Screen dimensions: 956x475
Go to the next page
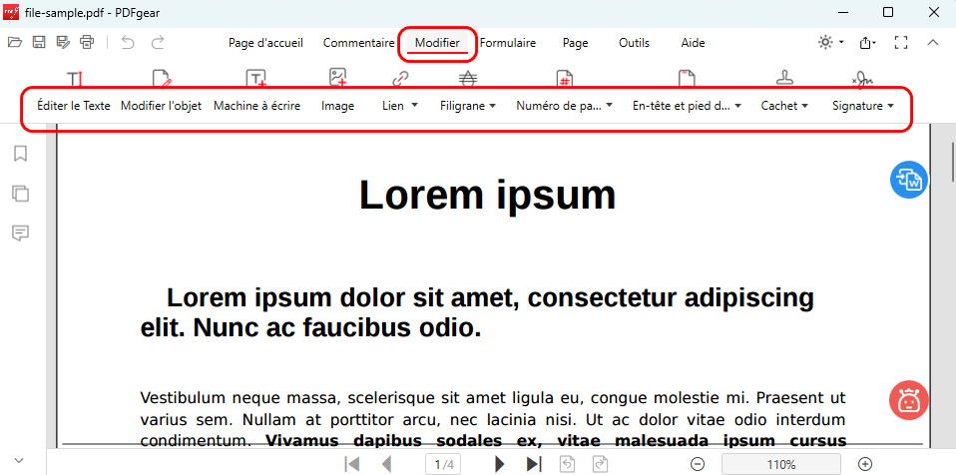500,464
